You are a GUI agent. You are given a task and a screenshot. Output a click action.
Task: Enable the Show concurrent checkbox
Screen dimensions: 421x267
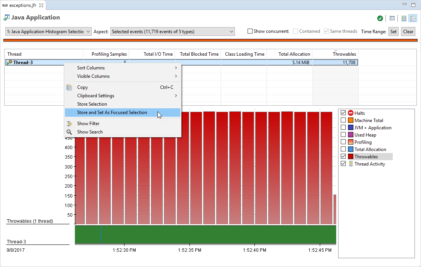(250, 31)
